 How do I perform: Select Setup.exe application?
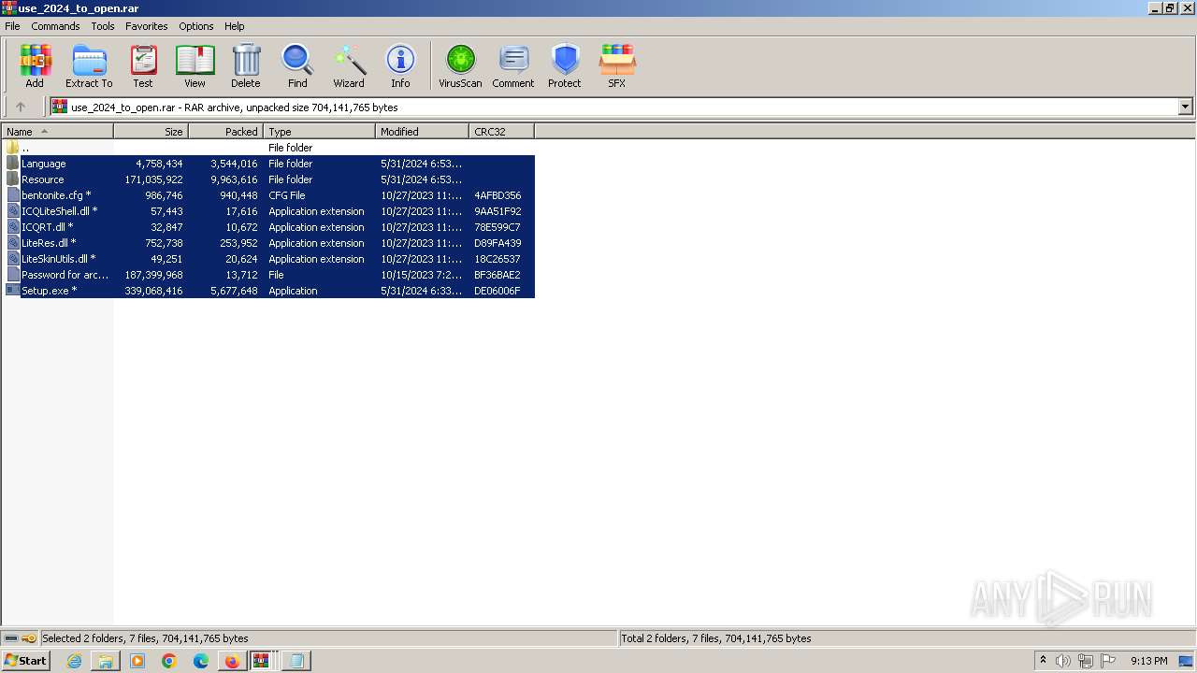click(x=268, y=291)
